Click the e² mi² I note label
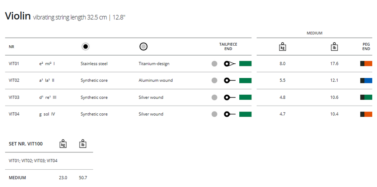Viewport: 377px width, 187px height. 47,64
